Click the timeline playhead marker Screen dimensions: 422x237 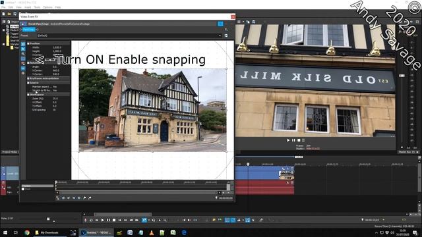(248, 164)
